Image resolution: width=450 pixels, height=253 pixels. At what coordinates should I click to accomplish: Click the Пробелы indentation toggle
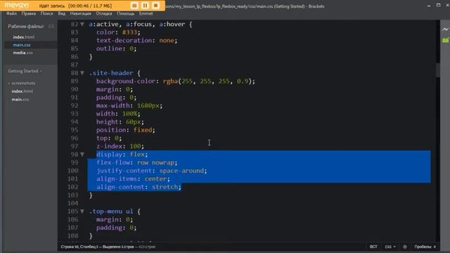[423, 247]
